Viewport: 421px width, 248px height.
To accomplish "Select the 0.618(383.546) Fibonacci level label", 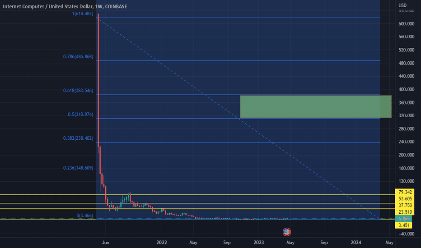I will 78,91.
